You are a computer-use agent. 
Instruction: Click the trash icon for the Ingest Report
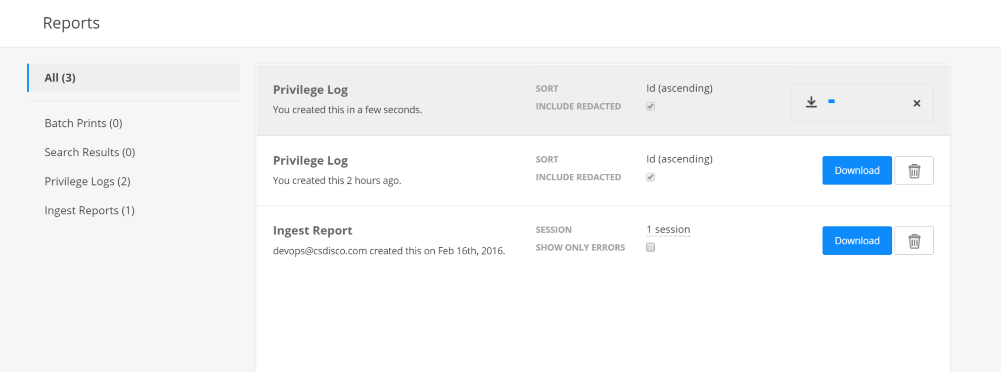(914, 241)
